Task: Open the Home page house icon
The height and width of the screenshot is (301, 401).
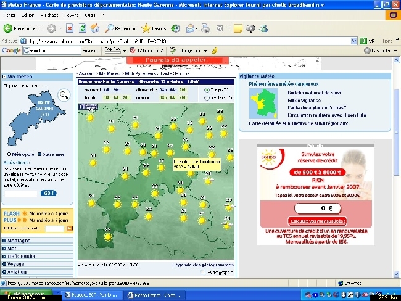Action: pyautogui.click(x=95, y=28)
